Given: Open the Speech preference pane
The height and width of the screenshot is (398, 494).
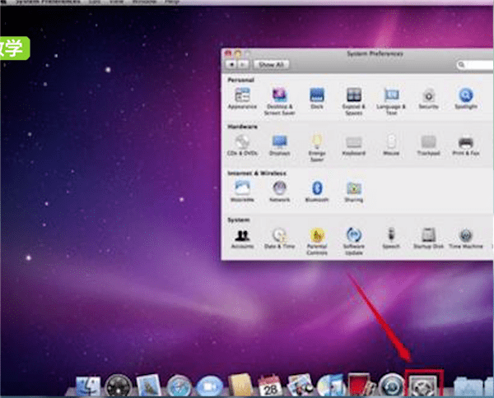Looking at the screenshot, I should coord(391,238).
